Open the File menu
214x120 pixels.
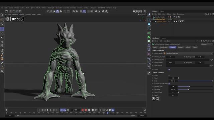coord(2,8)
